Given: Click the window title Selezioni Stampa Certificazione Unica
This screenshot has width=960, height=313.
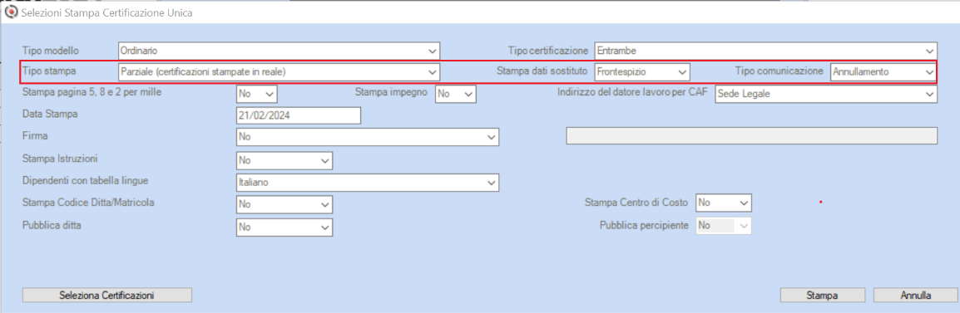Looking at the screenshot, I should click(x=106, y=12).
